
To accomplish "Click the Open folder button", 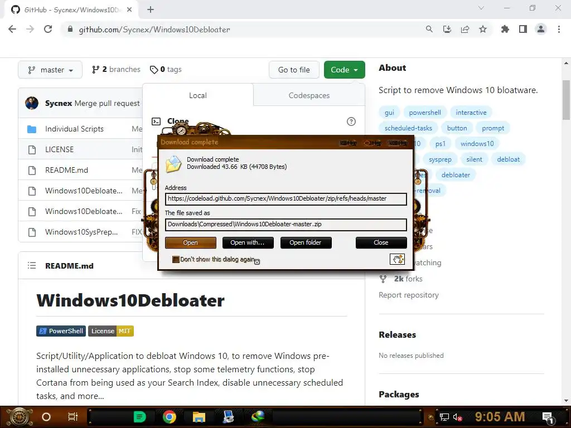I will [x=306, y=242].
